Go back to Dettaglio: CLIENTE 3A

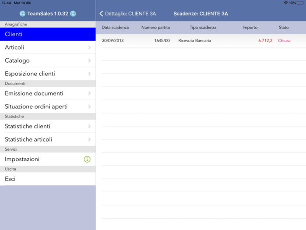[x=130, y=14]
